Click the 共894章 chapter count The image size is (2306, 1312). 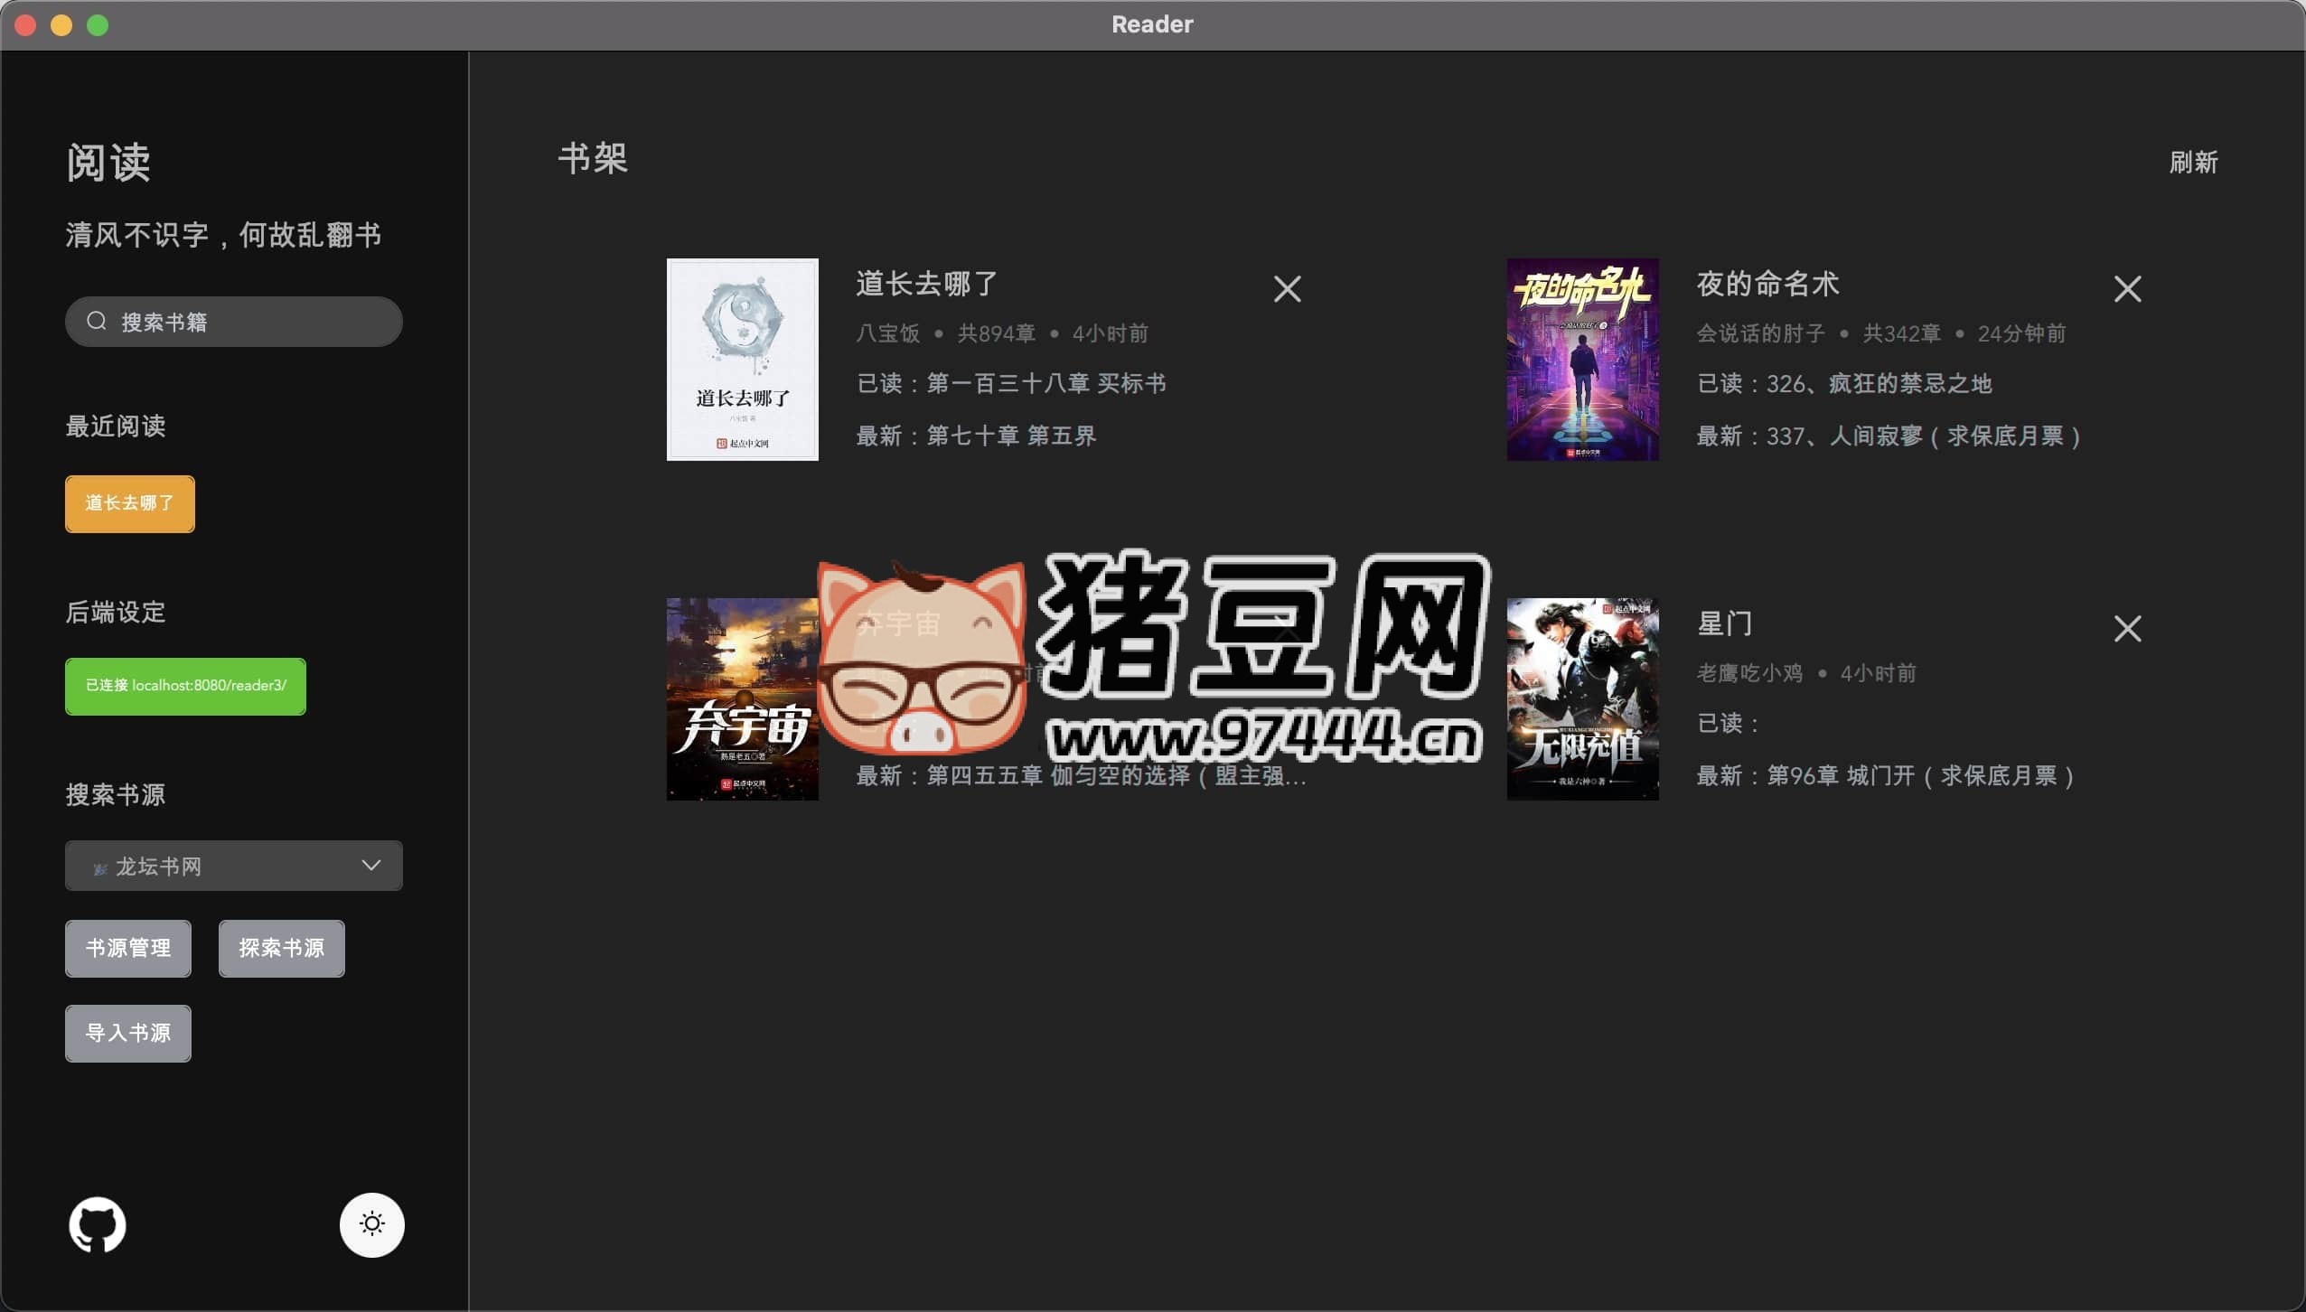(997, 333)
